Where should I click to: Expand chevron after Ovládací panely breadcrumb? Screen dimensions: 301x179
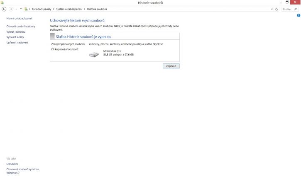point(54,9)
